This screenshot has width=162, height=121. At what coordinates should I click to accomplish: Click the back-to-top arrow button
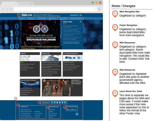[x=77, y=114]
